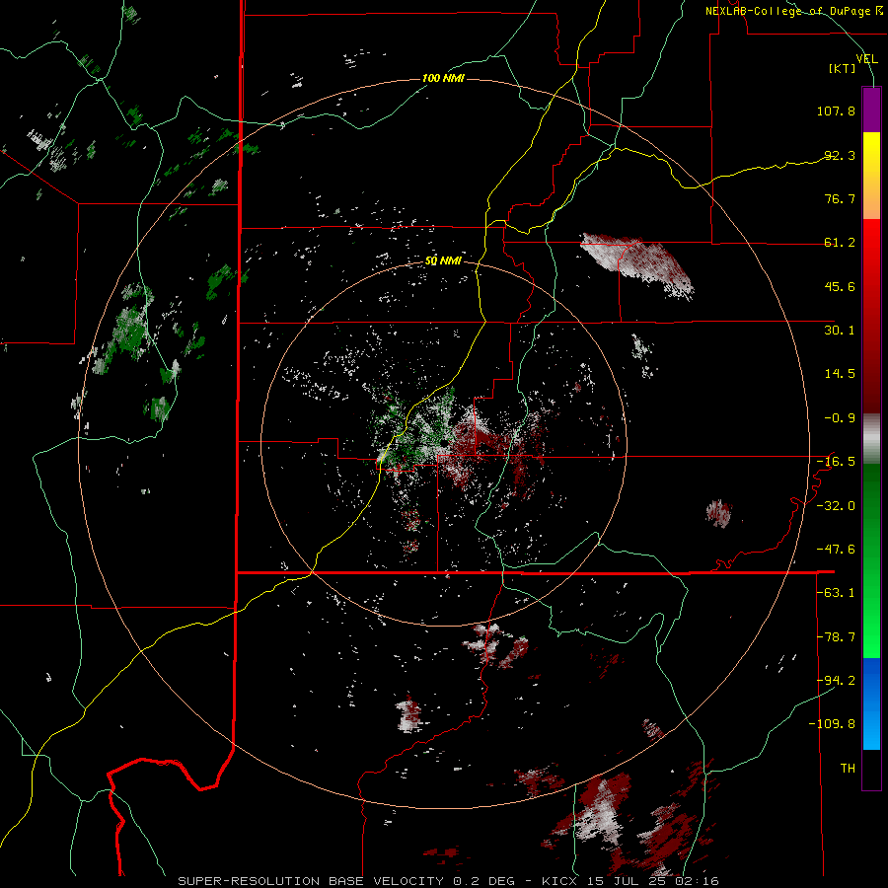Click the TH legend label

point(848,769)
